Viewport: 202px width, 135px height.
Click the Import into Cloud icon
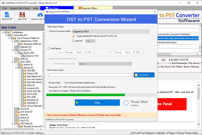pos(40,15)
